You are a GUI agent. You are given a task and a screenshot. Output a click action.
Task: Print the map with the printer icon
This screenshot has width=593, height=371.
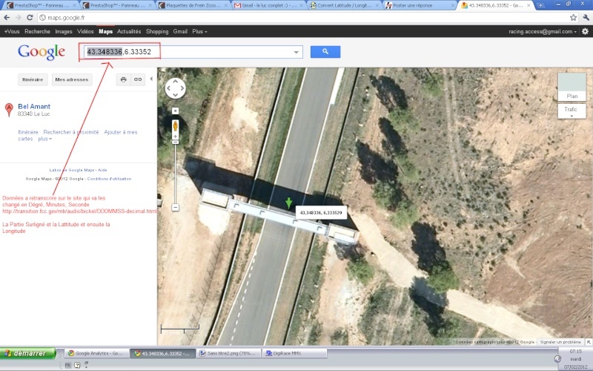click(x=123, y=79)
